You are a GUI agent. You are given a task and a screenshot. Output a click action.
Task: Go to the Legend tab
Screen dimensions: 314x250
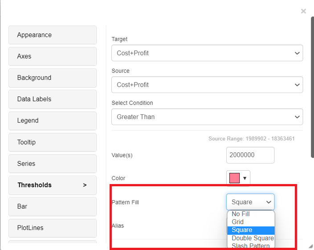point(53,120)
